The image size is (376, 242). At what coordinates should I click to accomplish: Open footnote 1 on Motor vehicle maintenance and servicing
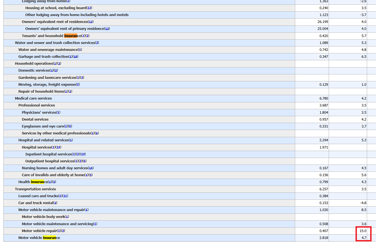pos(96,224)
